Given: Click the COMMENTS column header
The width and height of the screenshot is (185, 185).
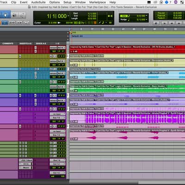Looking at the screenshot, I should [8, 43].
